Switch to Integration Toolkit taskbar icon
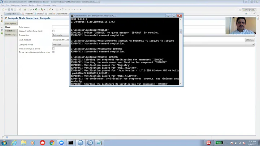 point(81,143)
